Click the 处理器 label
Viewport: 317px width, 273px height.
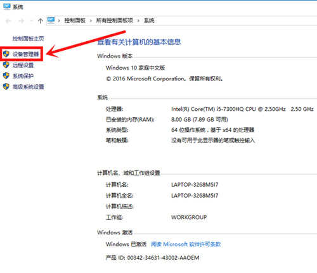click(114, 109)
